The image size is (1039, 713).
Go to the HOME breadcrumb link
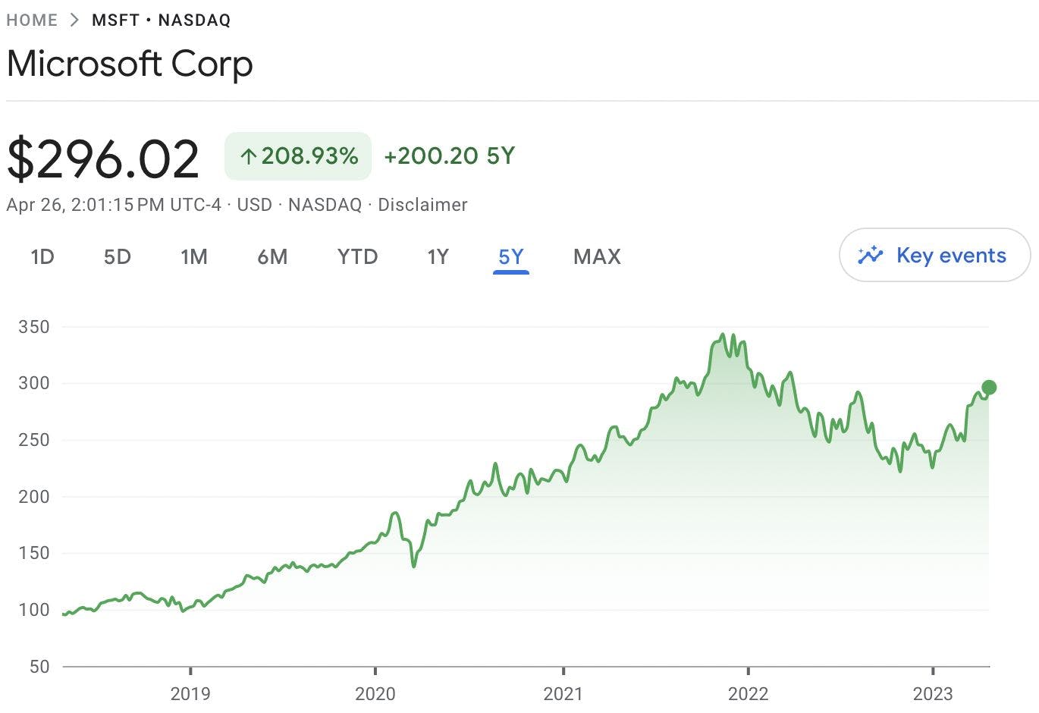point(32,20)
